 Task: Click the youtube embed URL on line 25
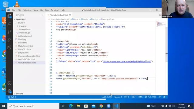point(119,79)
